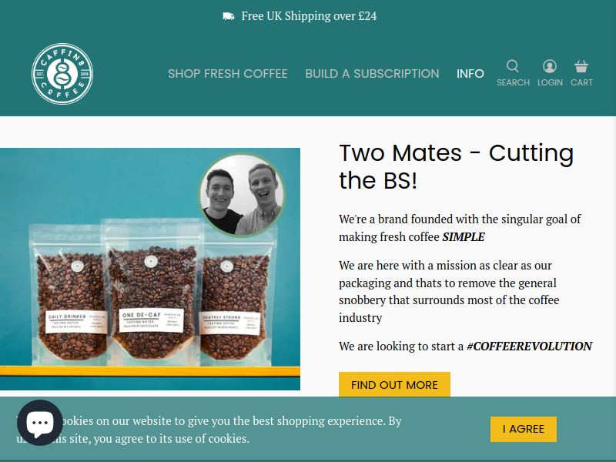
Task: Click the founders' circular photo
Action: click(241, 195)
